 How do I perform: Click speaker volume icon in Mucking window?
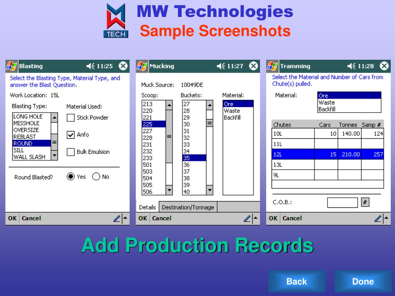221,66
